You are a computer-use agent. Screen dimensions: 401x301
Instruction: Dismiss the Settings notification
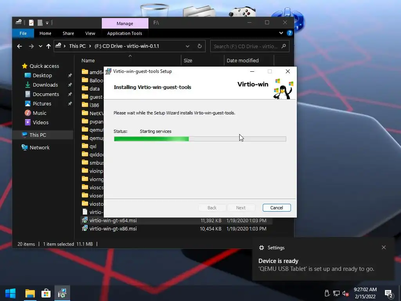tap(384, 247)
